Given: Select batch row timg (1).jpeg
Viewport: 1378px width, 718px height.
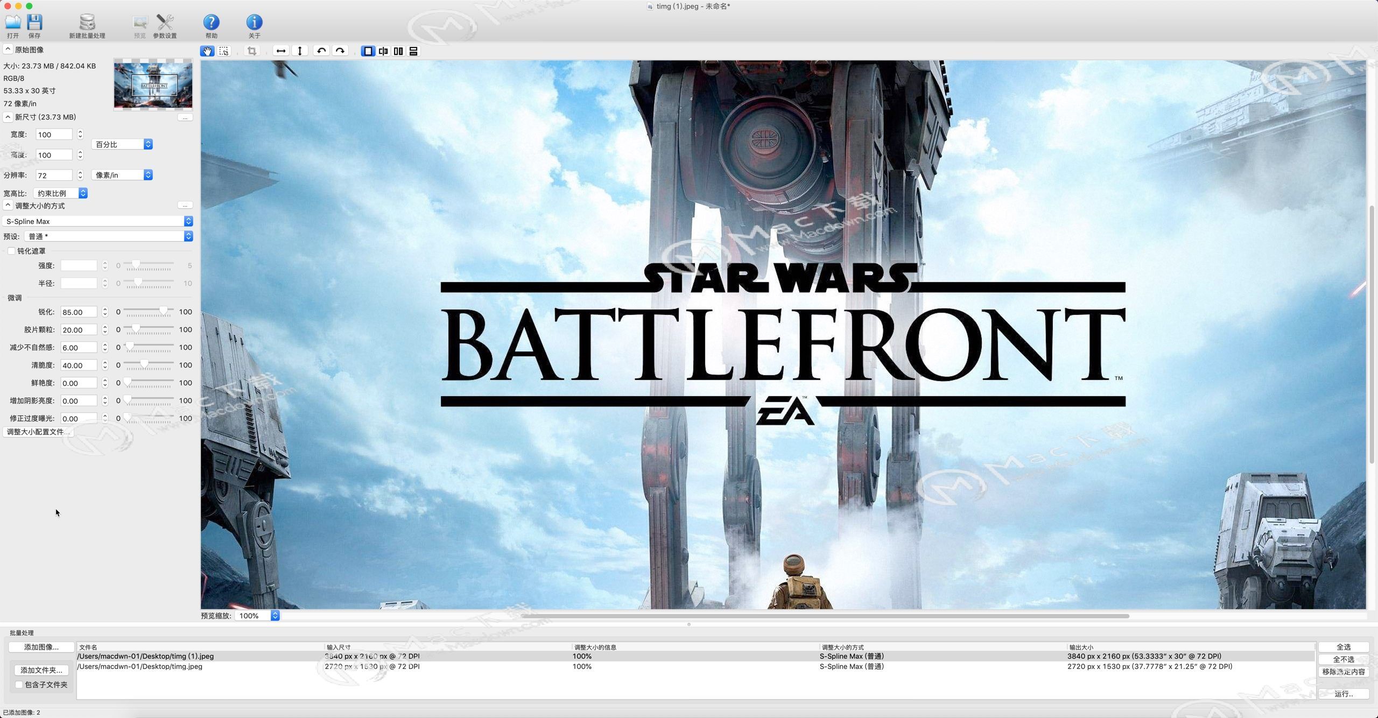Looking at the screenshot, I should click(x=695, y=656).
